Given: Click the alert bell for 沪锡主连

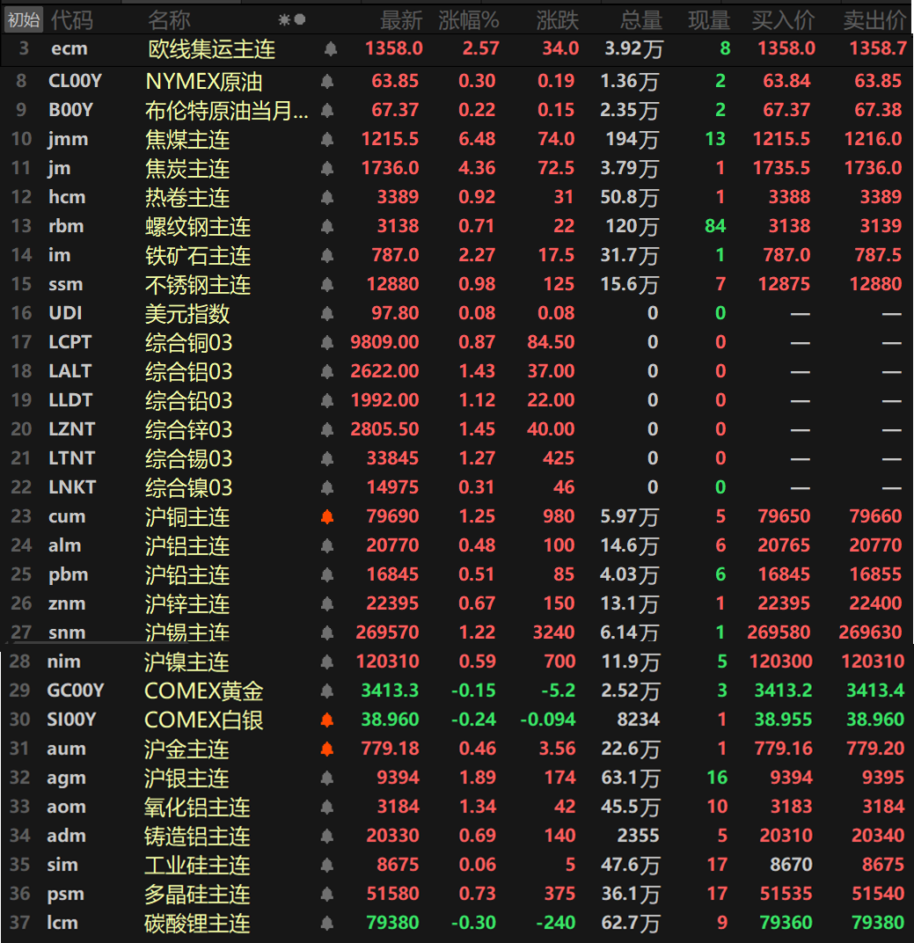Looking at the screenshot, I should [327, 632].
